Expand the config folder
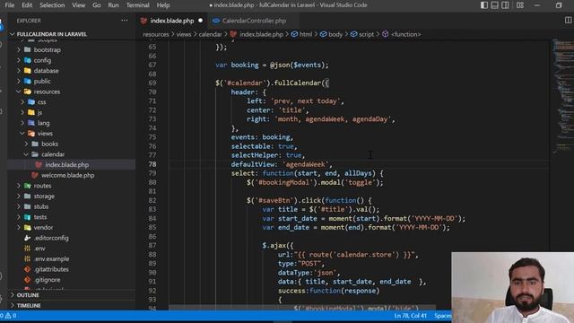Viewport: 574px width, 323px height. tap(42, 60)
